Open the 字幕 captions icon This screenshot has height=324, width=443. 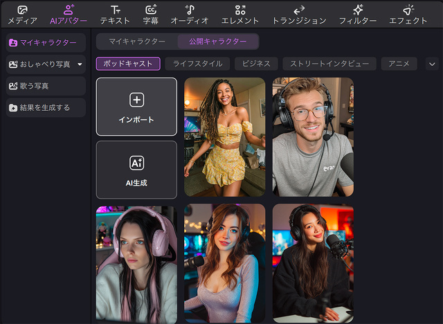151,10
